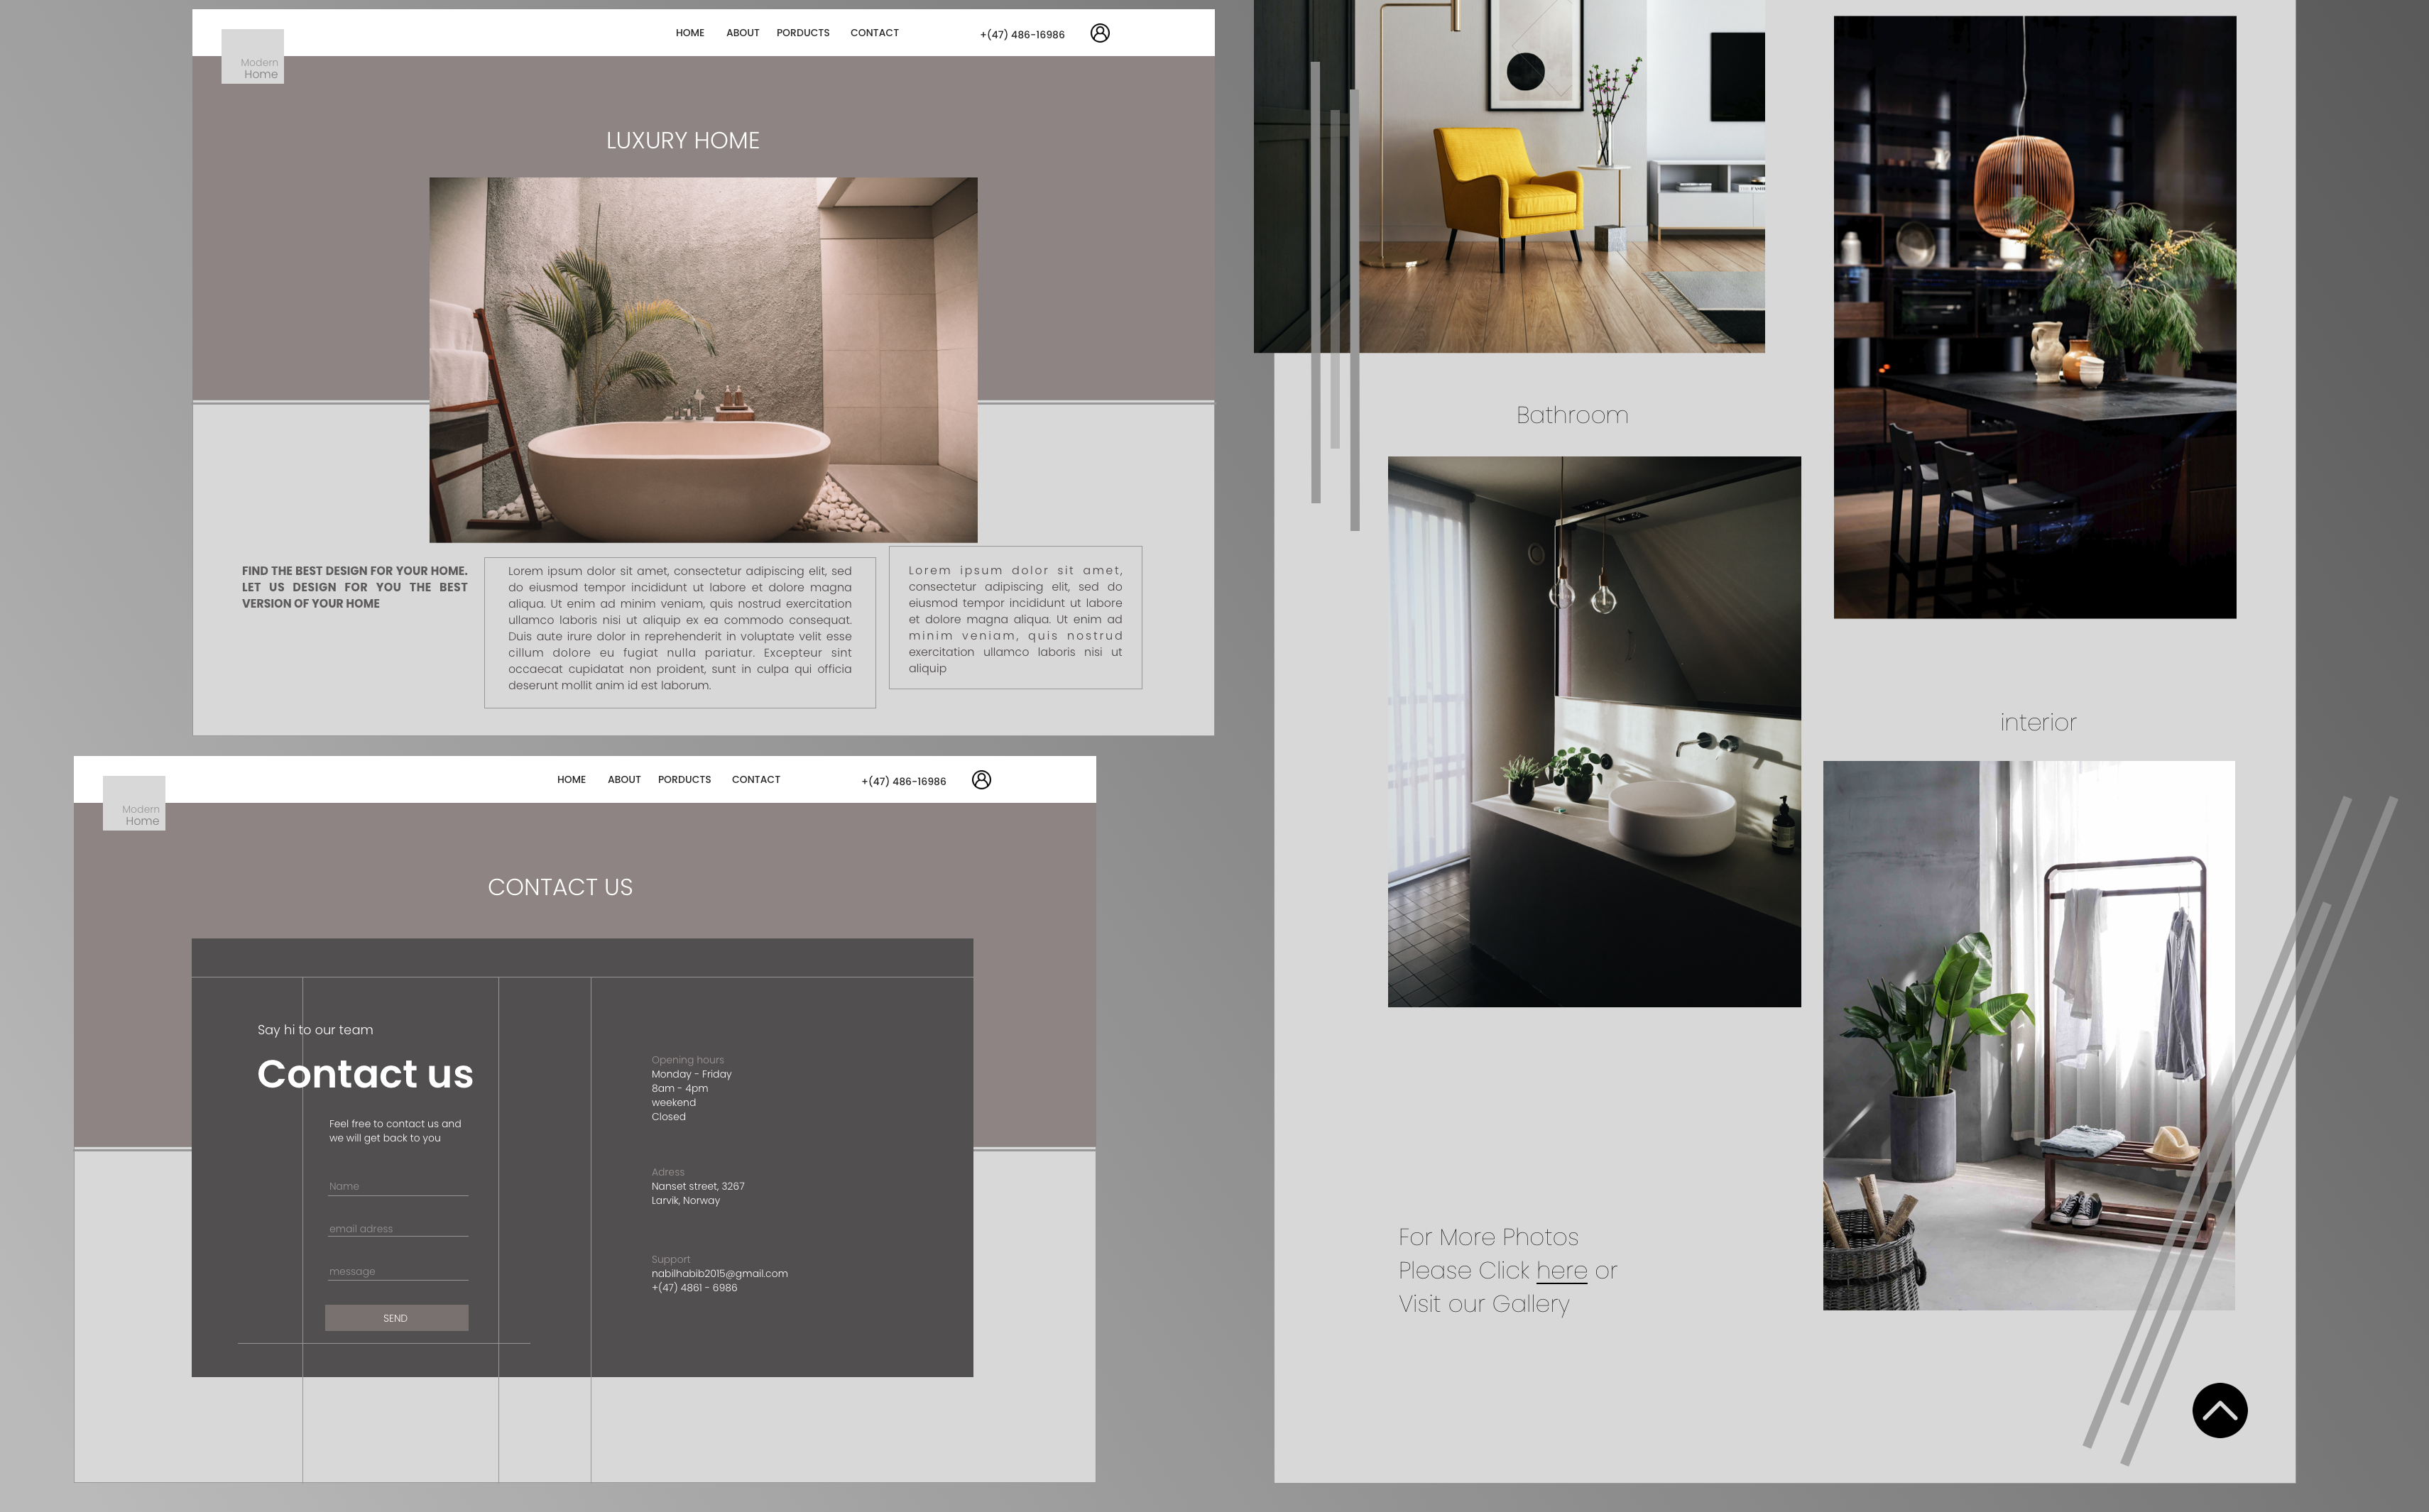Click the Modern Home logo on Luxury page

click(253, 57)
